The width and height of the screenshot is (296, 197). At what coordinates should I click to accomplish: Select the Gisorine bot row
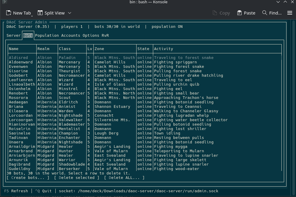point(145,71)
